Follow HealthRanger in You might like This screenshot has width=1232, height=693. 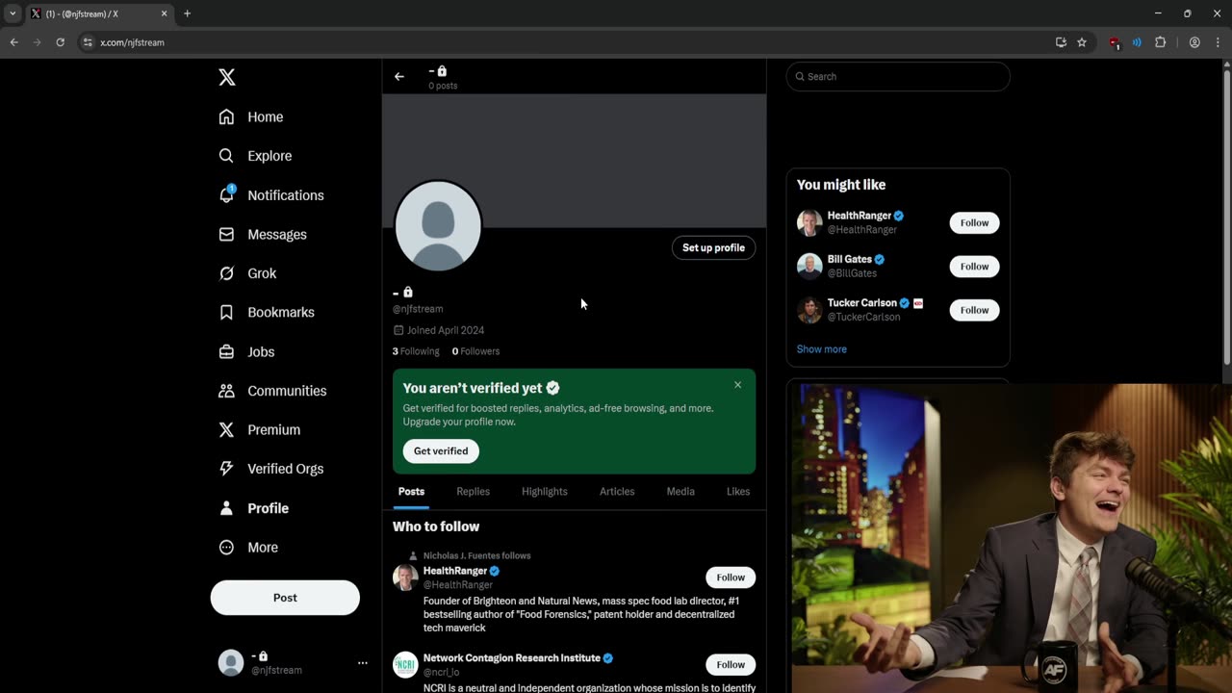tap(974, 223)
